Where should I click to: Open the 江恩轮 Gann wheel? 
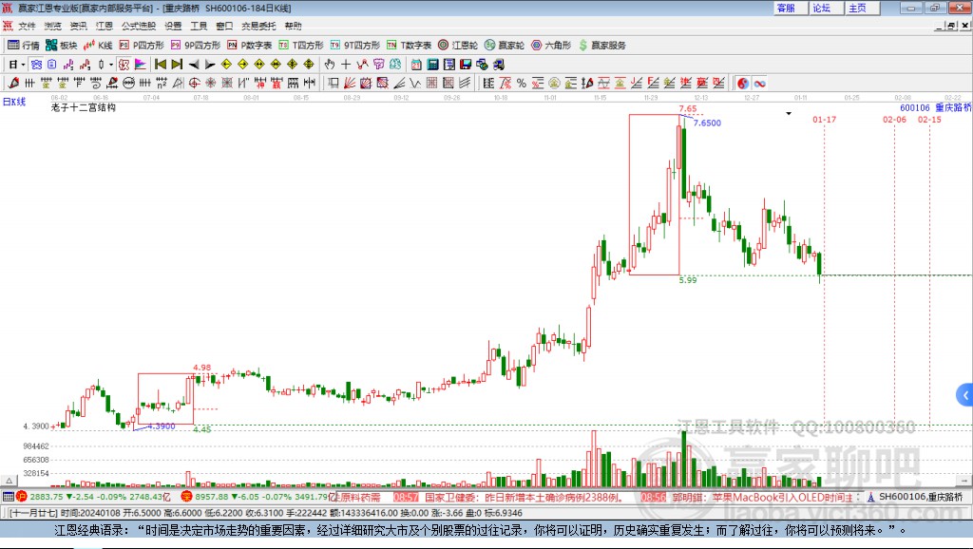pos(458,46)
